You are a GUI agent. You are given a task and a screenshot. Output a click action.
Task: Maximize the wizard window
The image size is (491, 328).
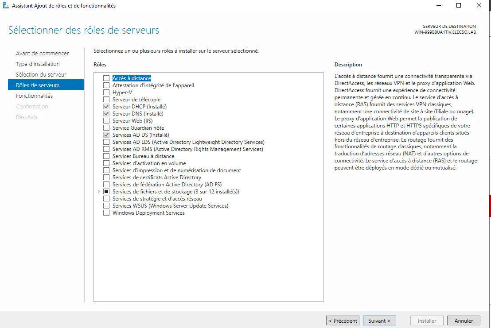click(459, 6)
